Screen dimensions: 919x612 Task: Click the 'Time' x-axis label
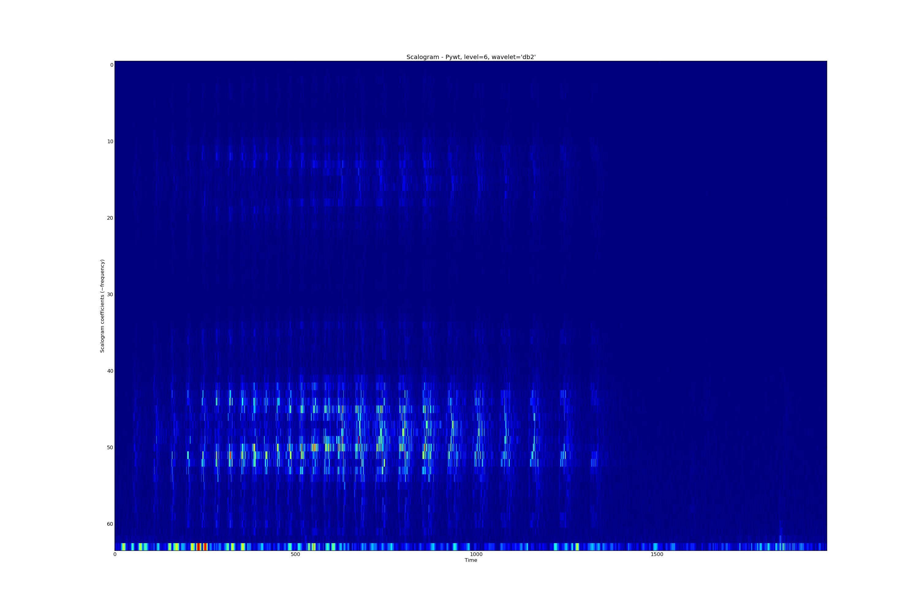point(471,560)
